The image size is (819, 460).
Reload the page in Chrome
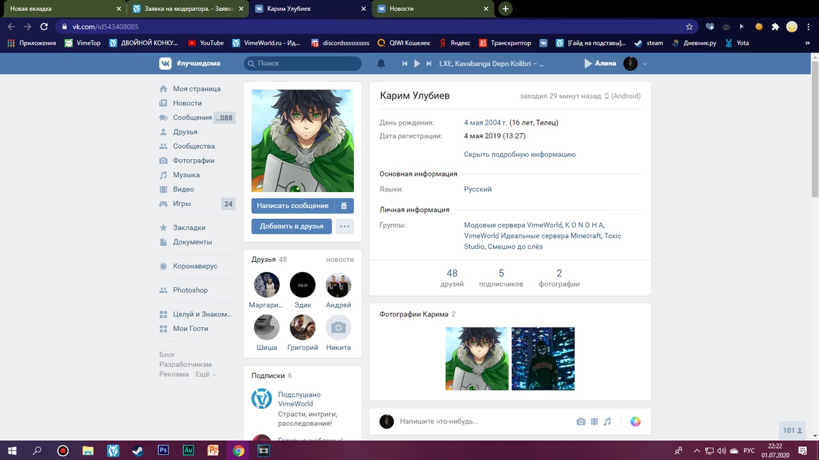(44, 27)
